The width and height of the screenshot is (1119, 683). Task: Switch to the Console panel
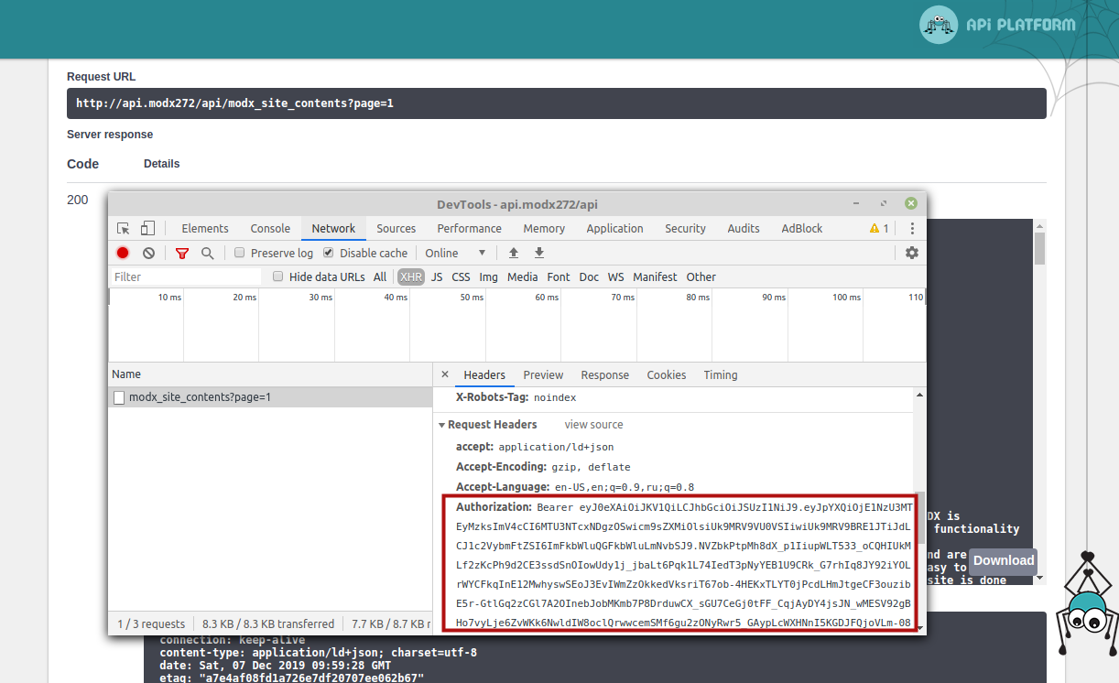click(x=269, y=228)
